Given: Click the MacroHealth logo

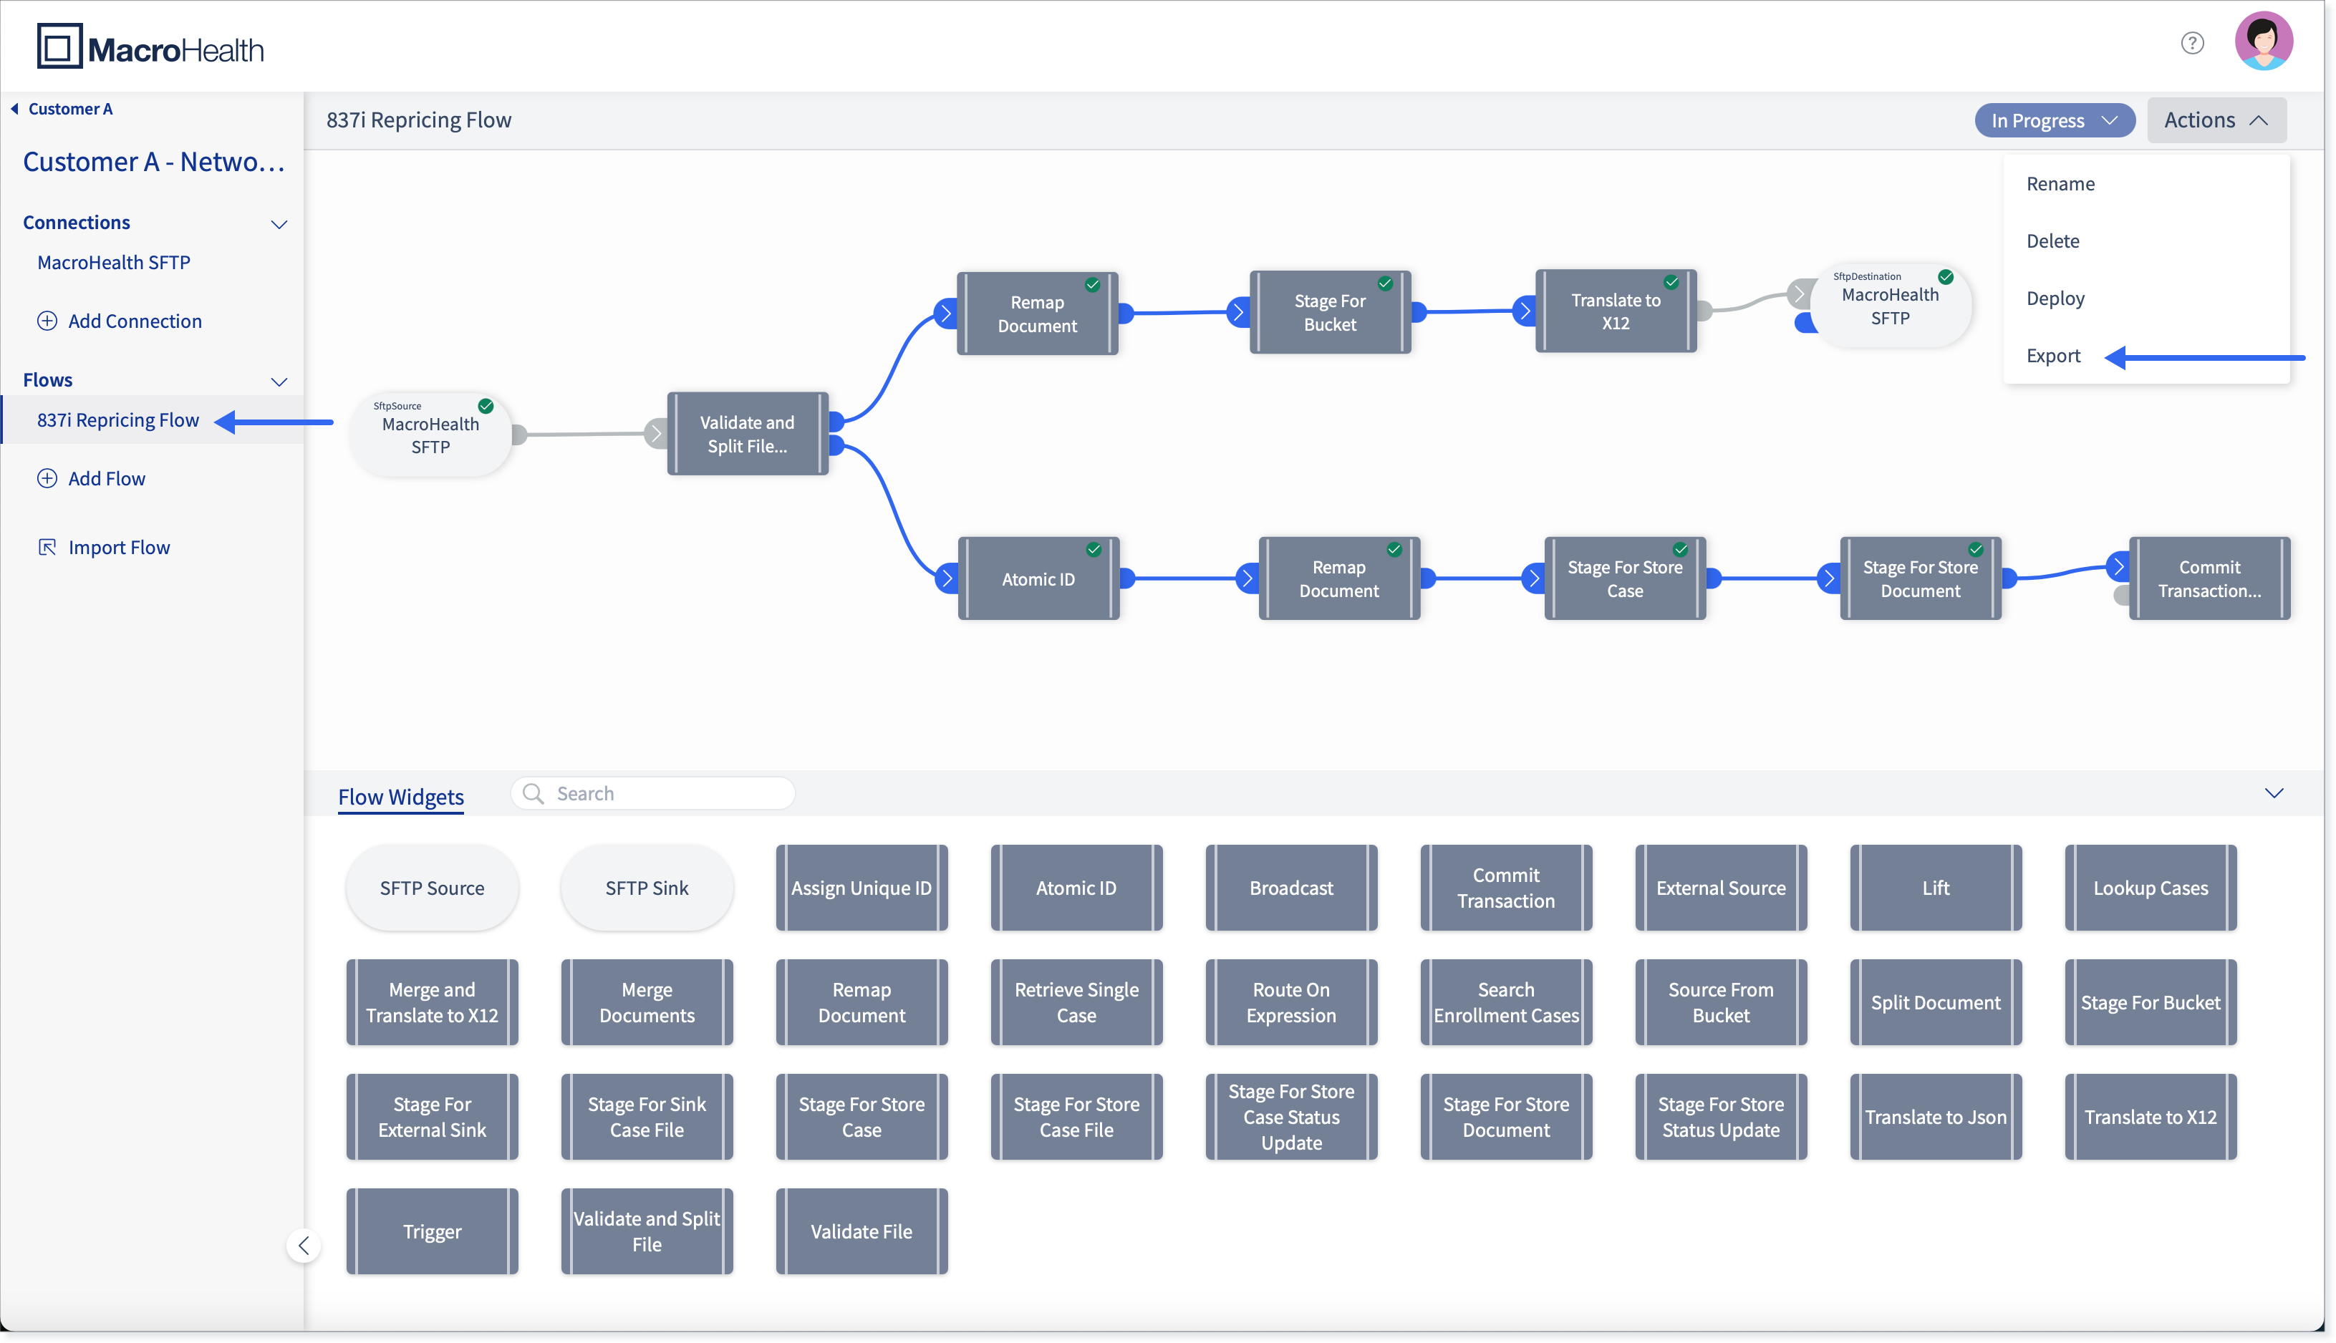Looking at the screenshot, I should coord(150,46).
